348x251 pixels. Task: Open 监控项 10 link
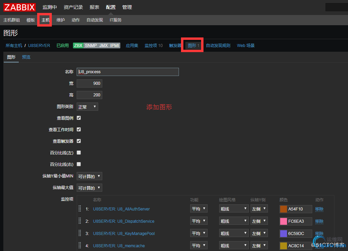154,45
